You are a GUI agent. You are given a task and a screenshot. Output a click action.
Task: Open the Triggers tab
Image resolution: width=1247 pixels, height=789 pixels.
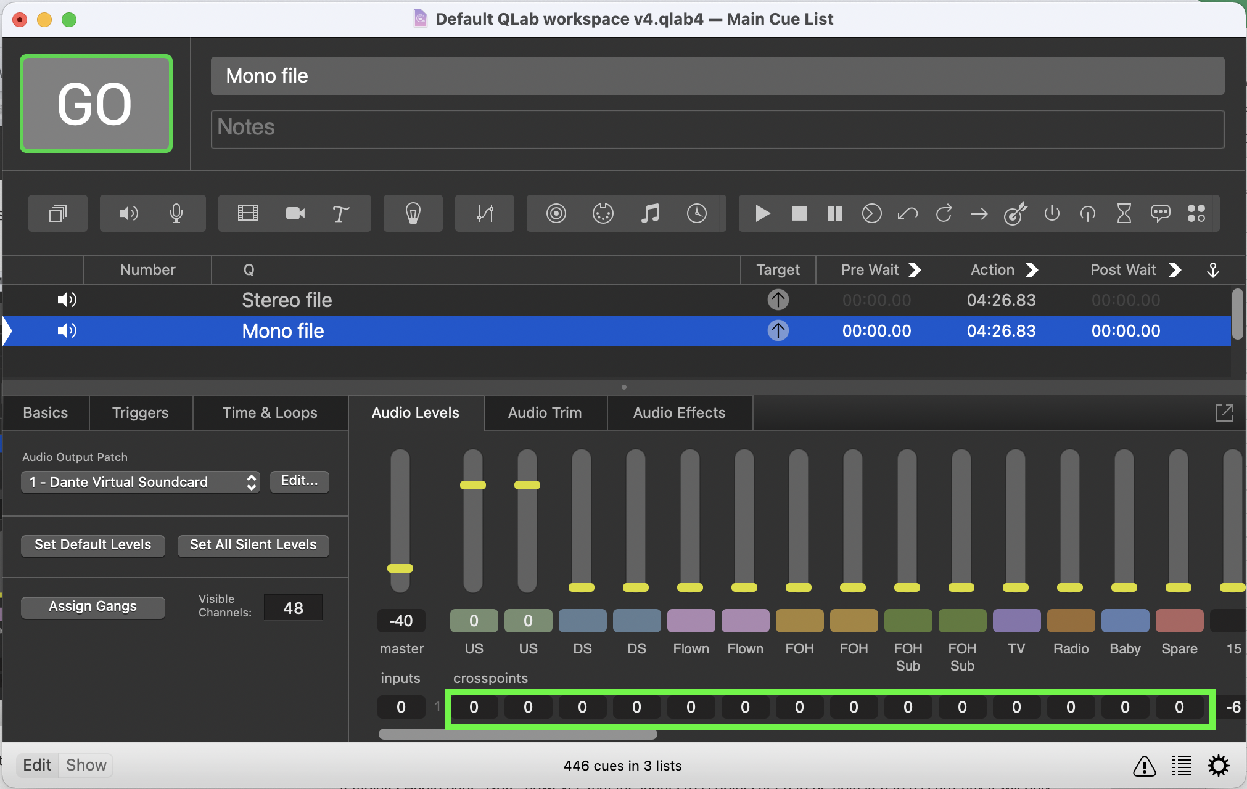coord(141,413)
